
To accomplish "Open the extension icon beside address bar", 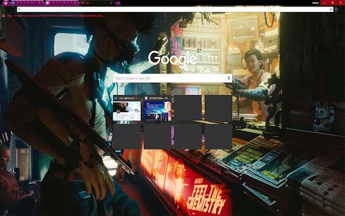I will coord(336,10).
